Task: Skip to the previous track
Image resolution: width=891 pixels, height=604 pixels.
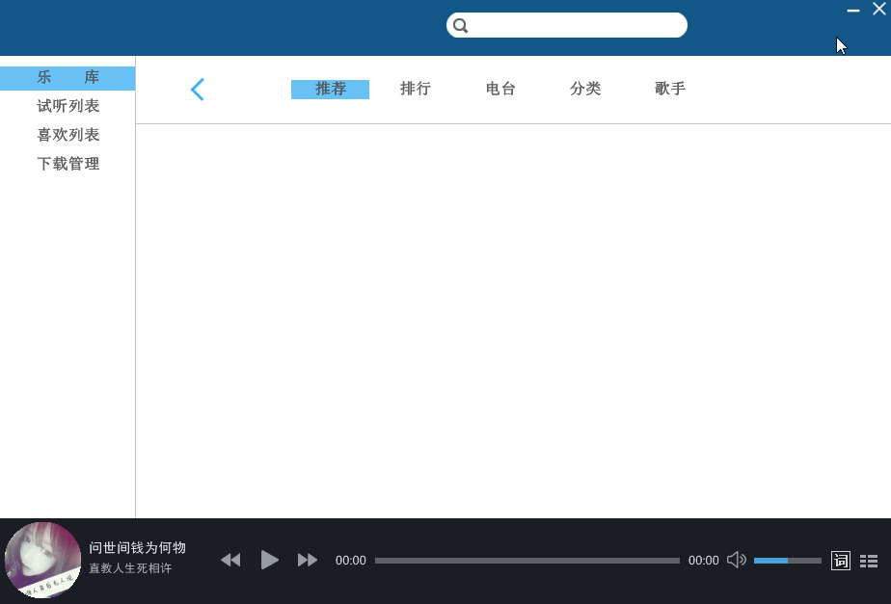Action: [230, 560]
